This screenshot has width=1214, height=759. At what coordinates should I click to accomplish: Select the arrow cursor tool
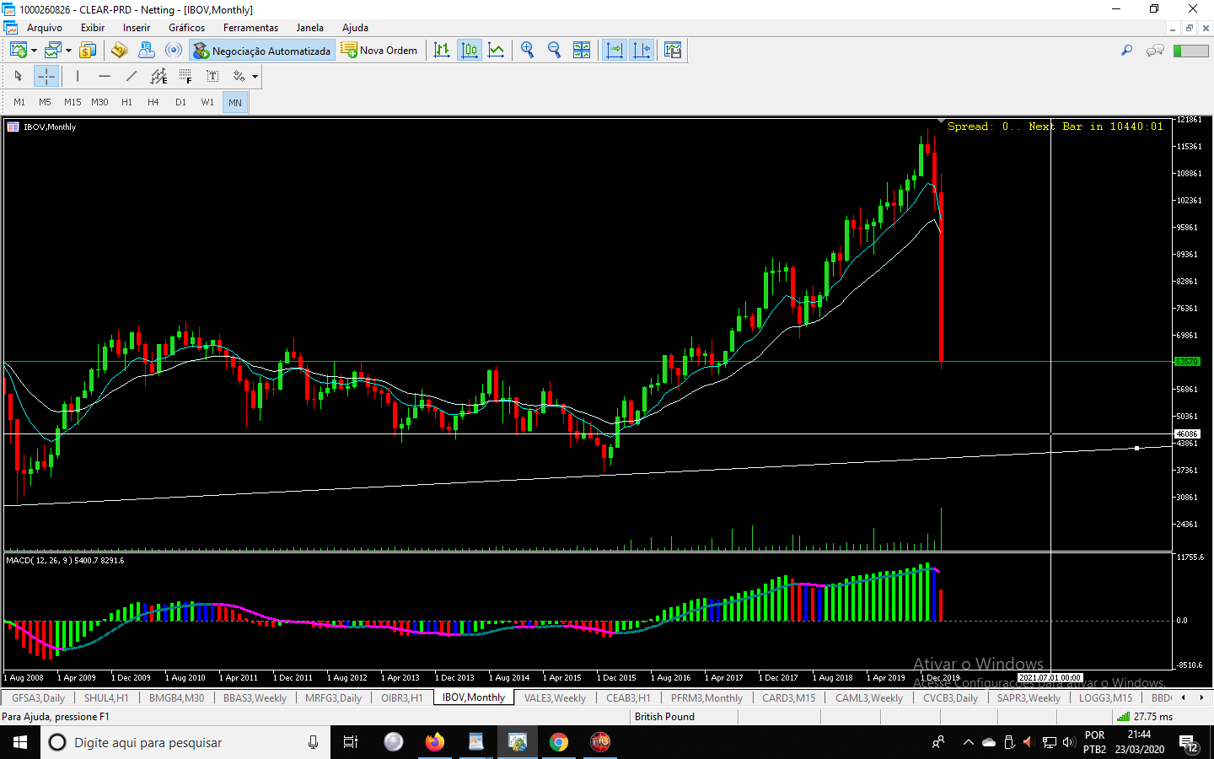pyautogui.click(x=19, y=77)
